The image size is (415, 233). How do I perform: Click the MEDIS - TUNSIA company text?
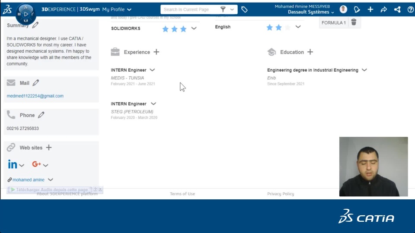click(127, 78)
